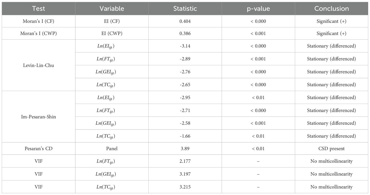Click the CSD present conclusion cell

(x=331, y=149)
